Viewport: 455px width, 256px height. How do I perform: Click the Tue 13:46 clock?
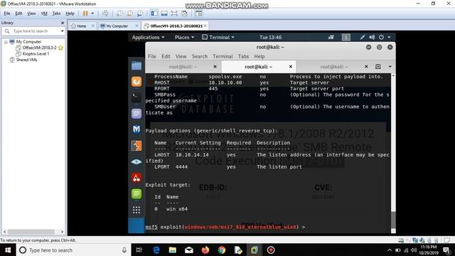(270, 37)
